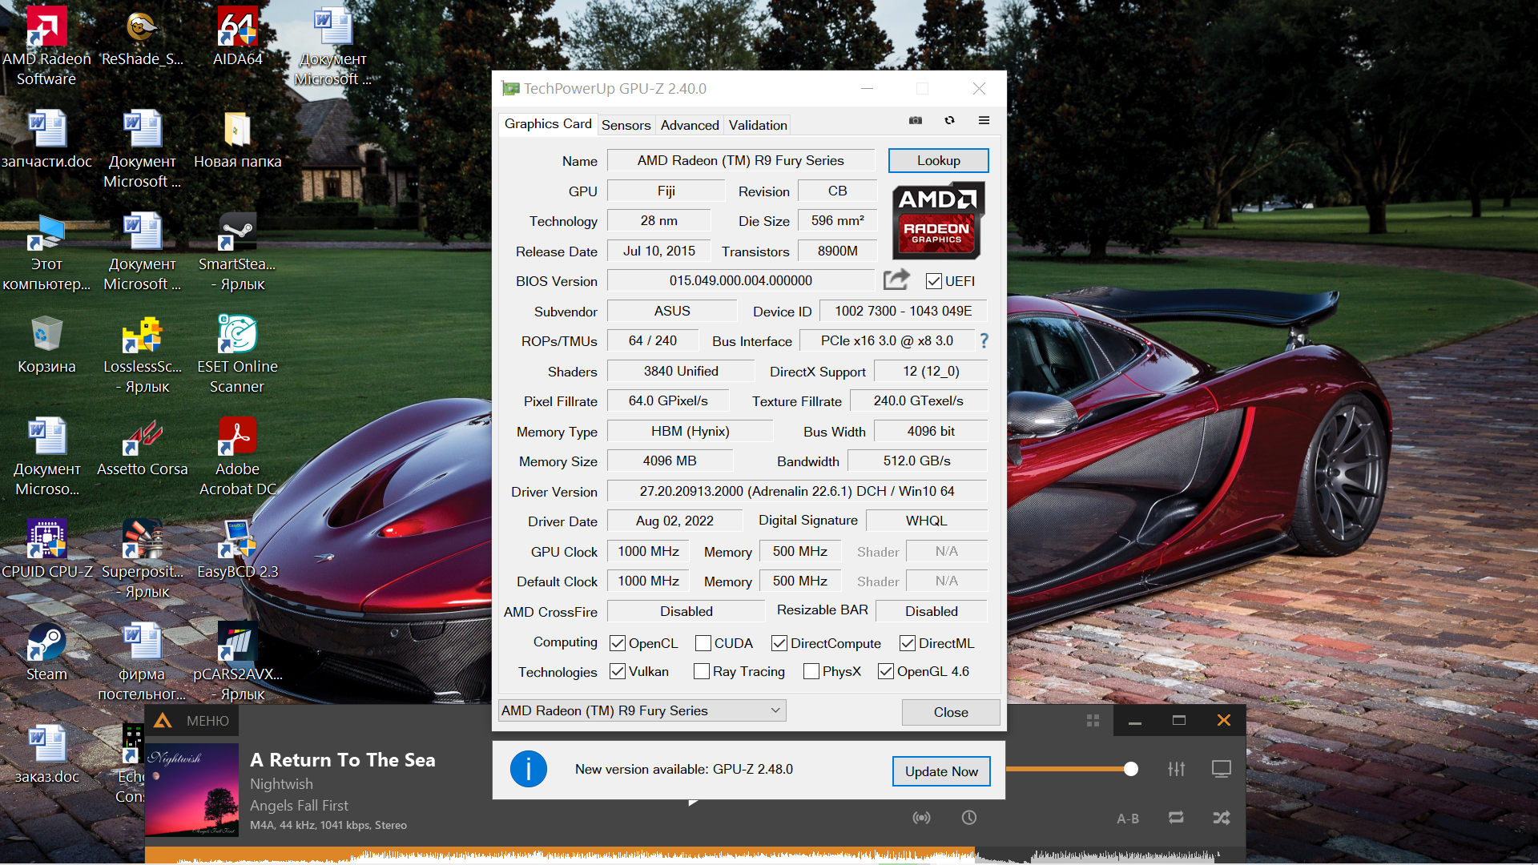Toggle shuffle in the music player
The height and width of the screenshot is (865, 1538).
point(1221,818)
